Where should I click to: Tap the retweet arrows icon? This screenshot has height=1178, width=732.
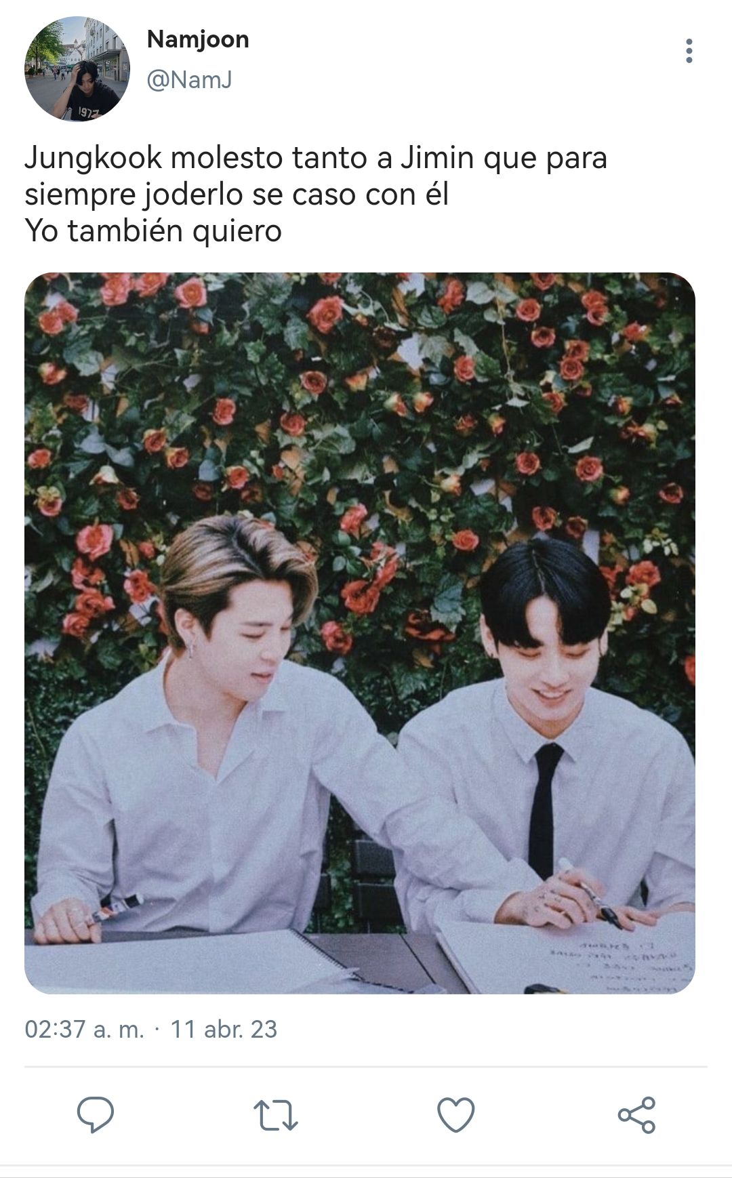tap(275, 1115)
